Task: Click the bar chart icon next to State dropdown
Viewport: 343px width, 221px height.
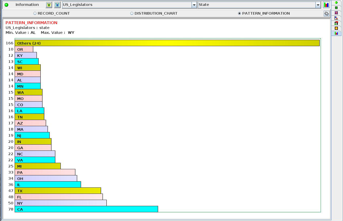Action: tap(326, 5)
